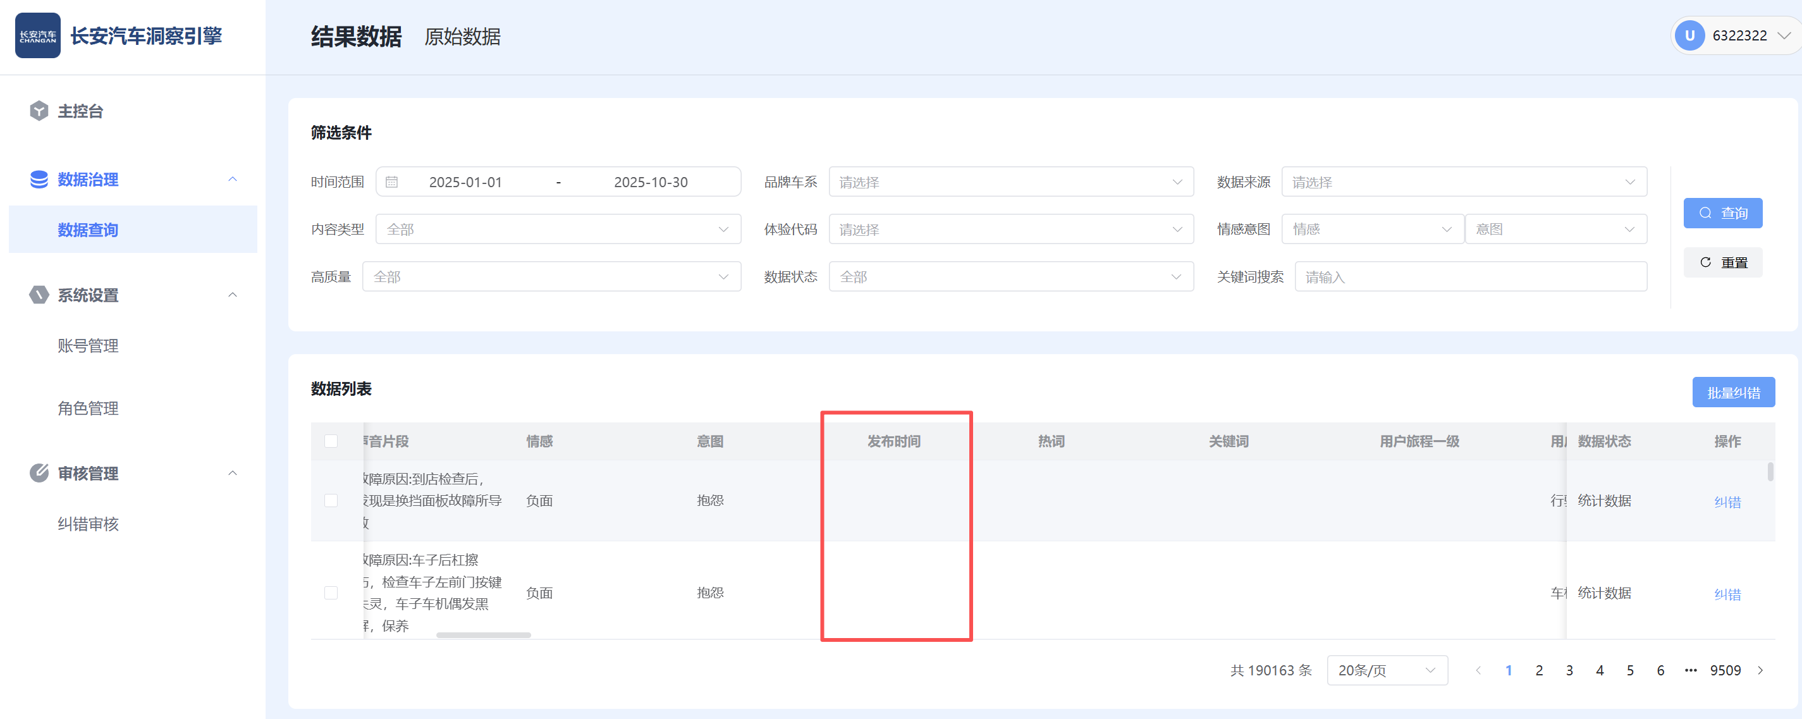The width and height of the screenshot is (1802, 719).
Task: Check the first data row checkbox
Action: coord(331,500)
